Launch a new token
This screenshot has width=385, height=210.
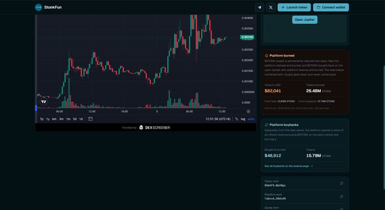click(294, 7)
